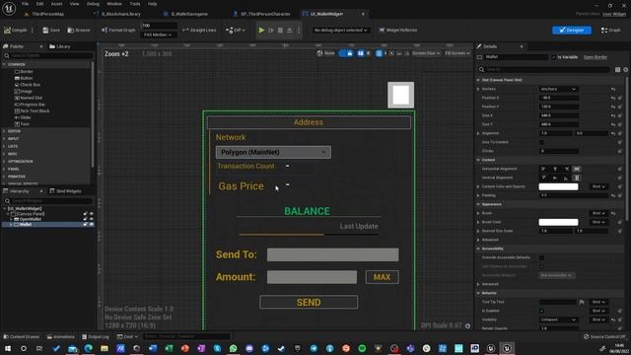The height and width of the screenshot is (355, 631).
Task: Open the File menu
Action: pos(25,4)
